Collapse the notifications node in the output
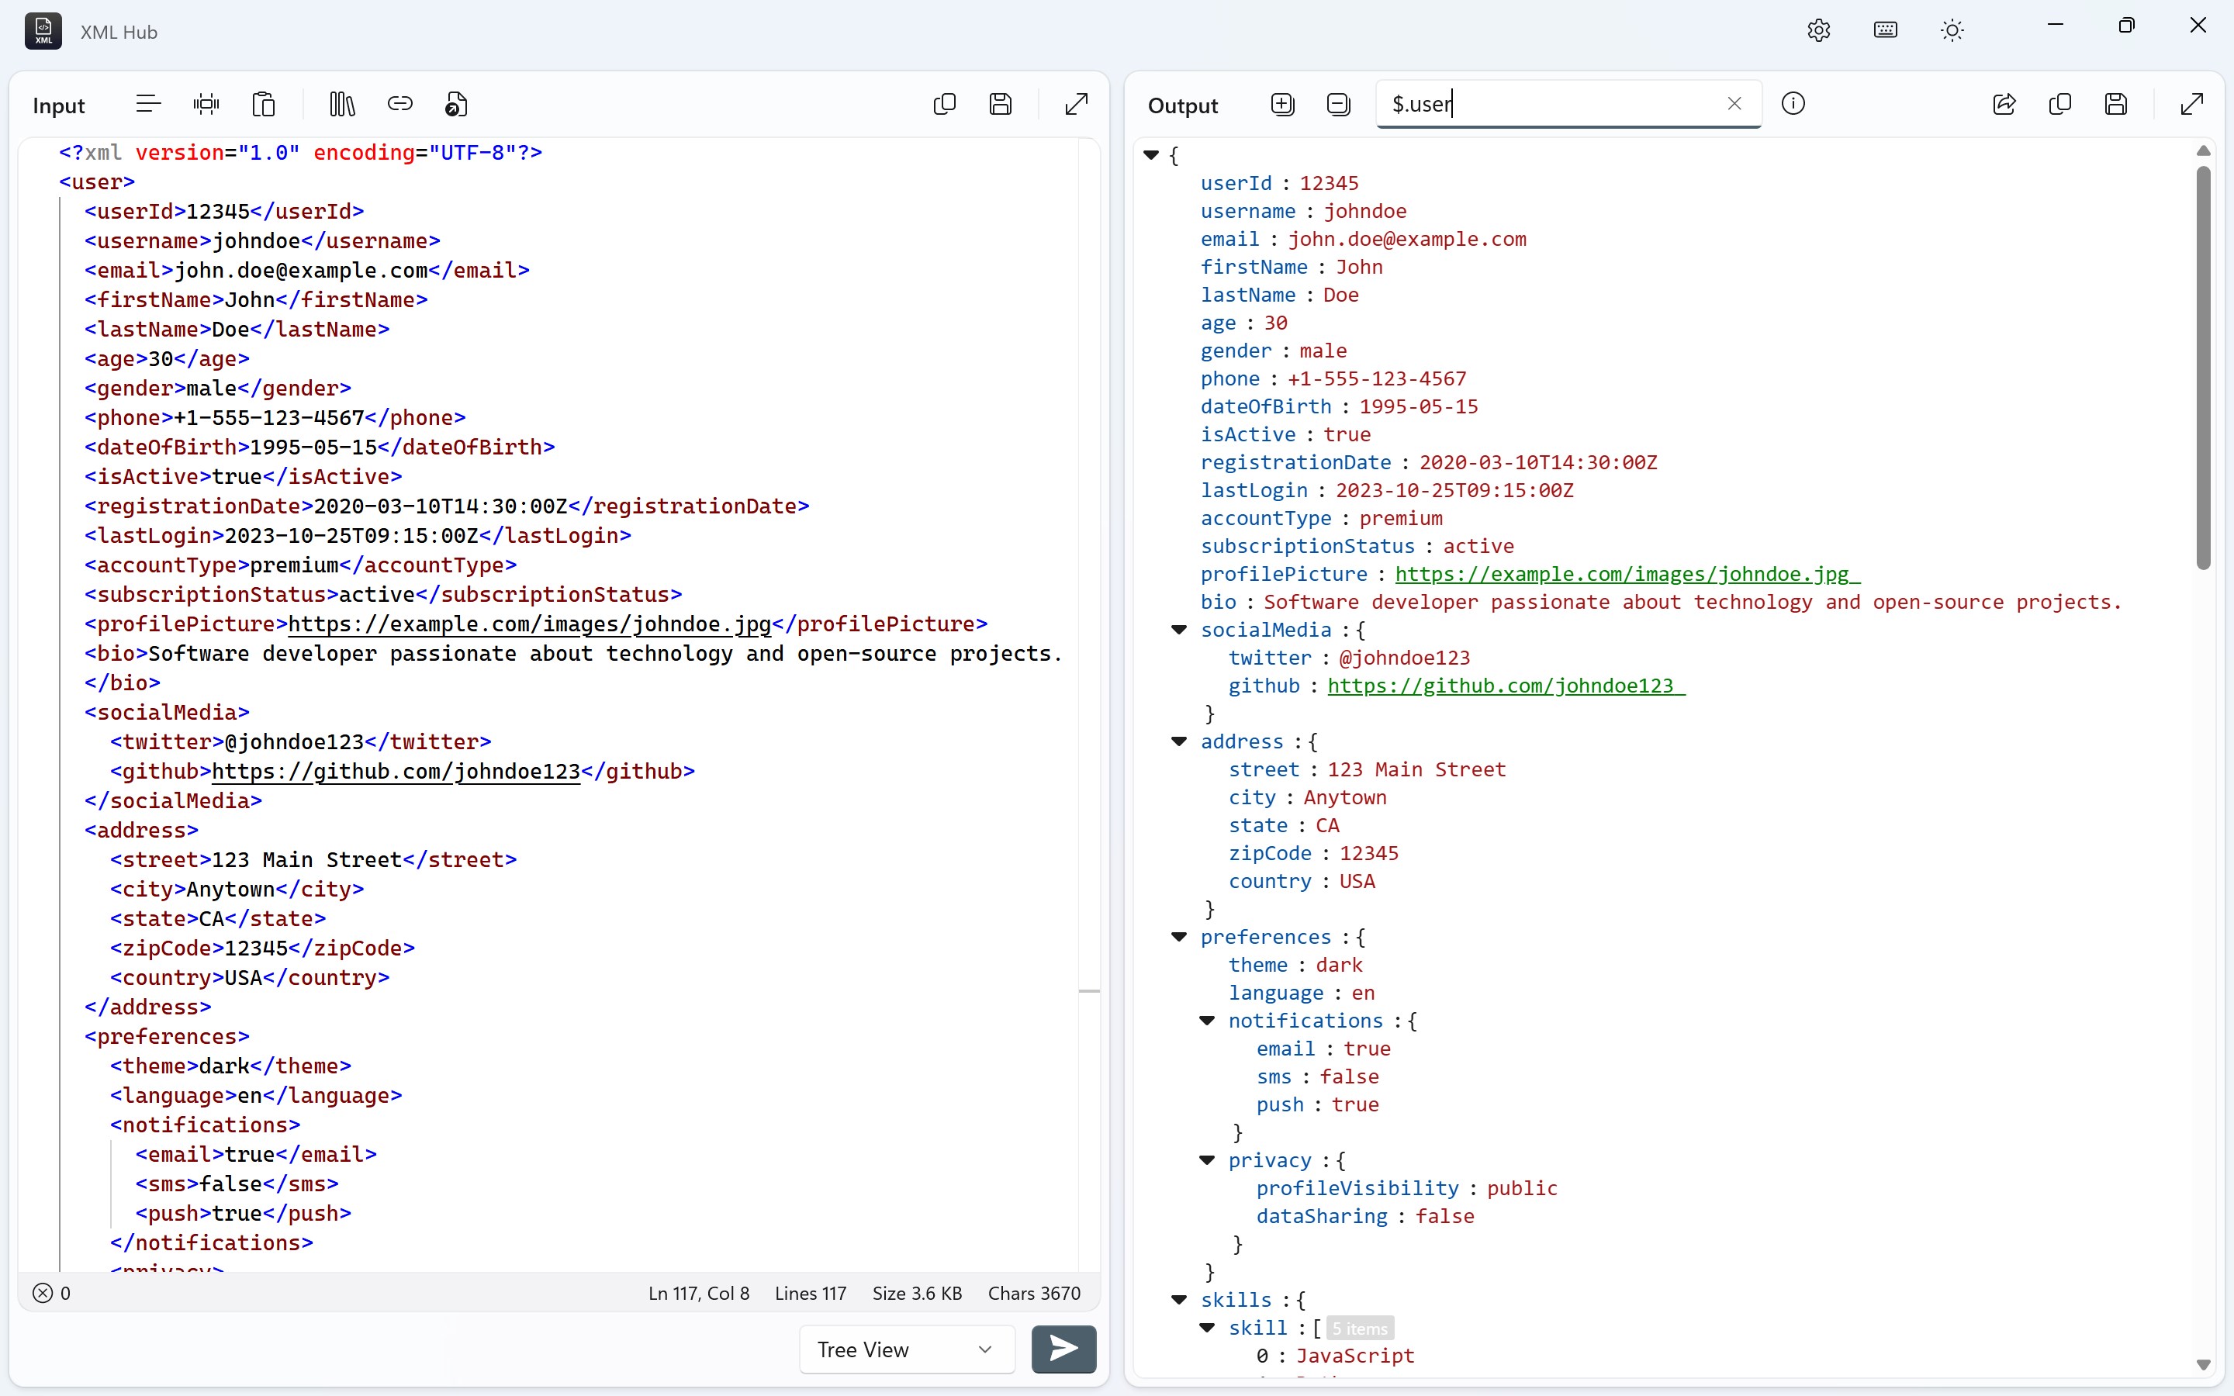The image size is (2234, 1396). [x=1208, y=1020]
